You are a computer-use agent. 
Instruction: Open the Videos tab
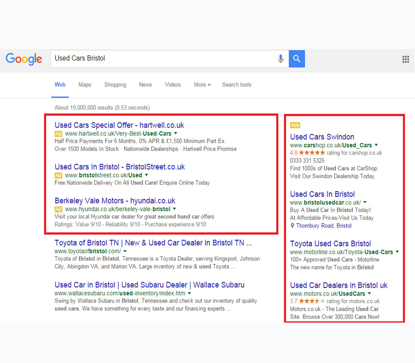click(x=173, y=85)
